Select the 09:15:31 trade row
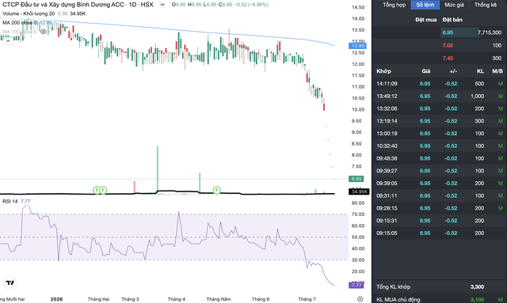The width and height of the screenshot is (507, 303). pos(439,221)
